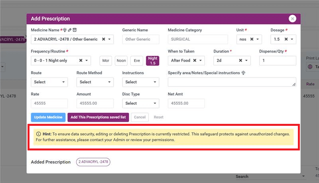Click the archive box icon beside Medicine Name
This screenshot has height=183, width=319.
75,30
